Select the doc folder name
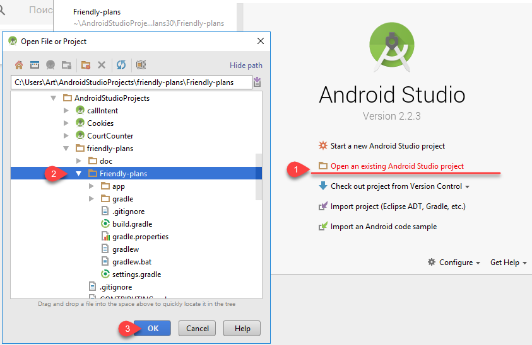 106,161
